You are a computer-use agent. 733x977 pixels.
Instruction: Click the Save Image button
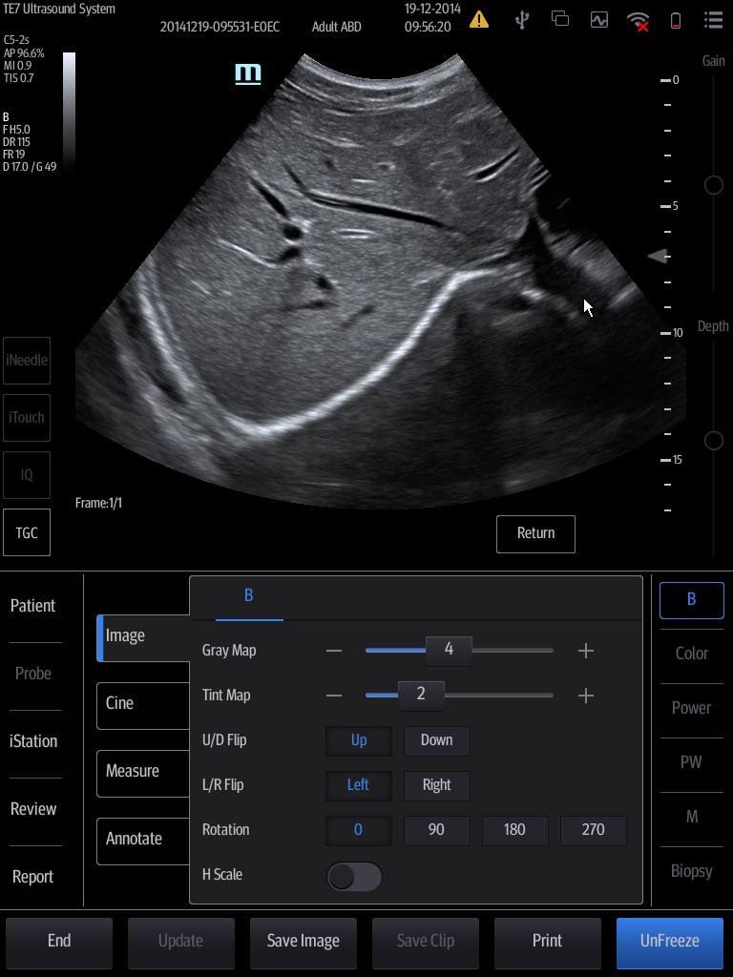point(303,941)
